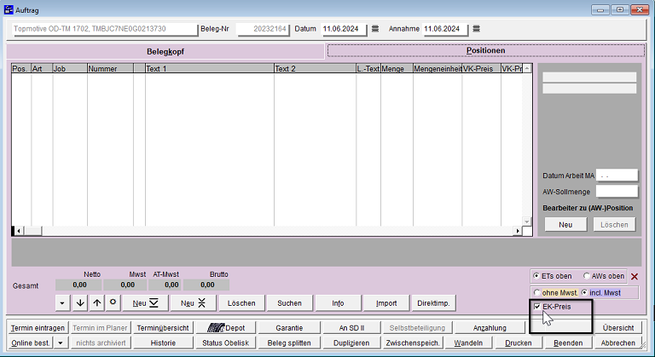Screen dimensions: 655x357
Task: Click the Drucken button
Action: coord(519,343)
